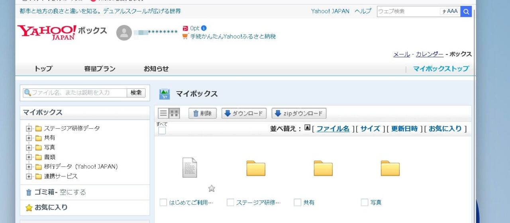This screenshot has width=510, height=223.
Task: Open the はじめてご利用 document file icon
Action: 190,168
